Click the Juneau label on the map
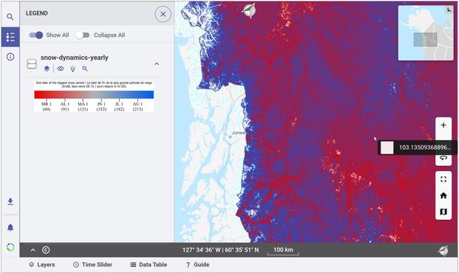The image size is (459, 273). tap(239, 133)
